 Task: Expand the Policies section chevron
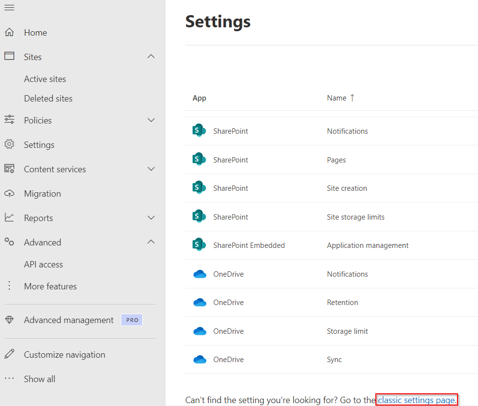pyautogui.click(x=151, y=120)
